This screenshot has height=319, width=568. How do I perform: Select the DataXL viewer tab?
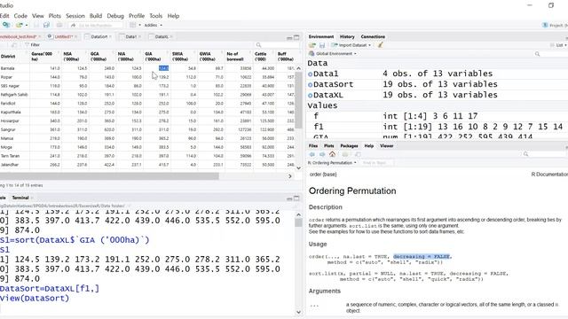(x=162, y=37)
